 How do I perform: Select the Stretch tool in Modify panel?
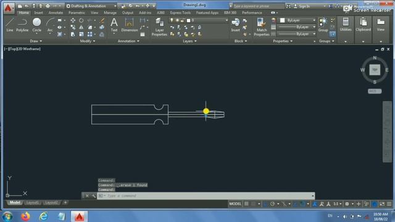tap(73, 34)
